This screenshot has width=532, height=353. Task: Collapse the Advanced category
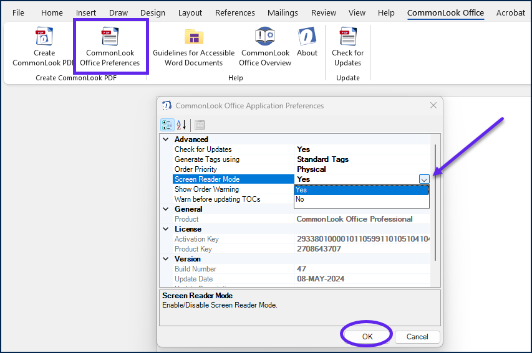pyautogui.click(x=166, y=139)
